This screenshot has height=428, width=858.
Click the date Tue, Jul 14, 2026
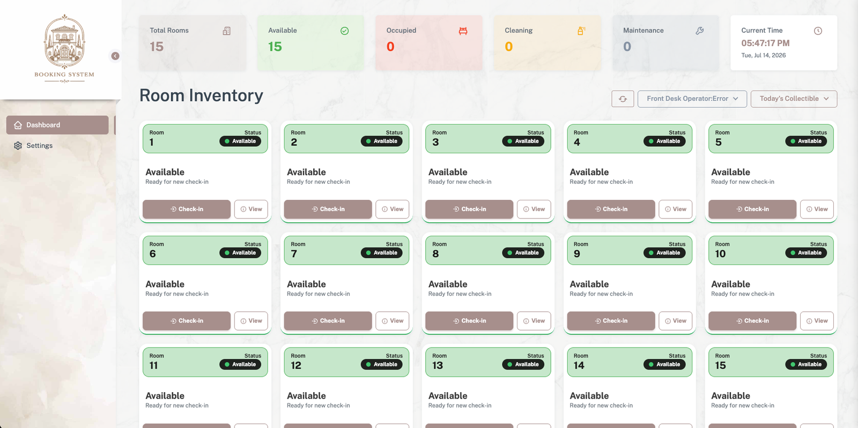tap(764, 55)
